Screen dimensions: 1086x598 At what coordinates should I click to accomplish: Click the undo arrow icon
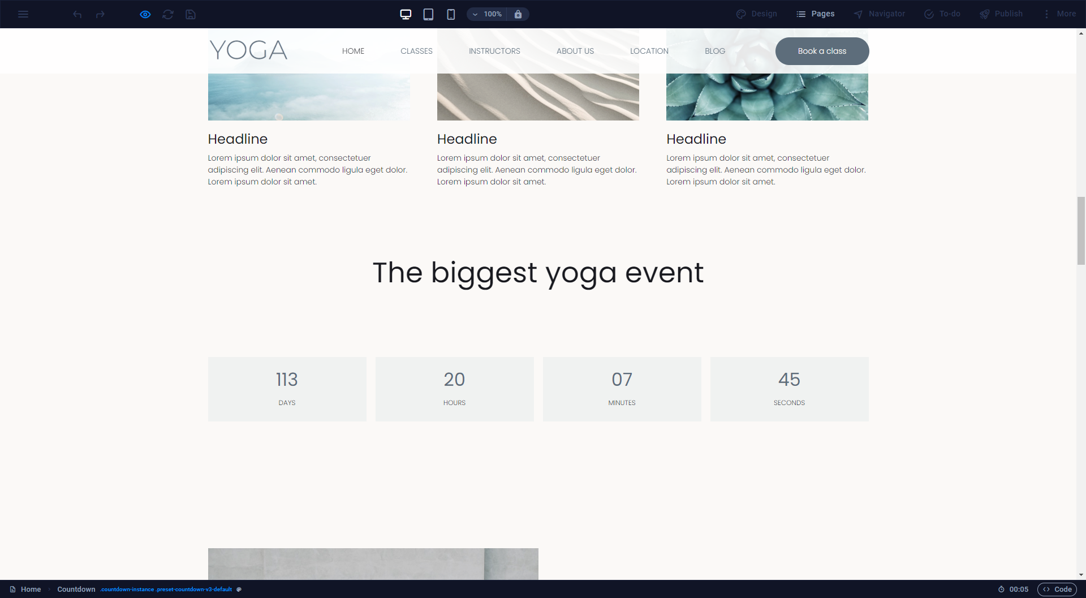coord(77,14)
